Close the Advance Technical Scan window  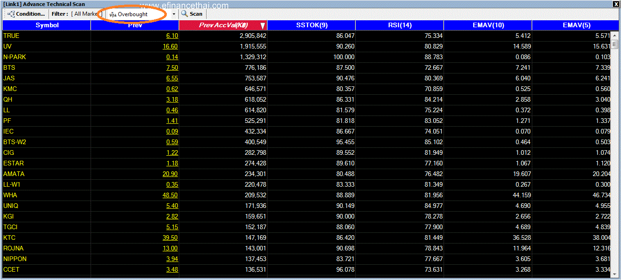click(x=615, y=4)
